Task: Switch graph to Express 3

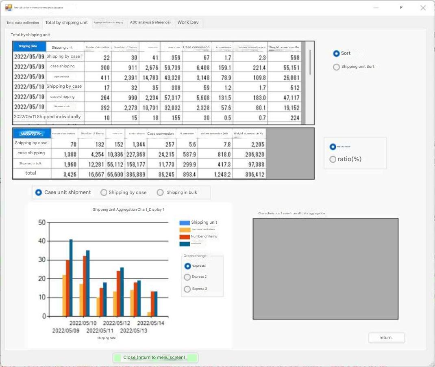Action: 187,289
